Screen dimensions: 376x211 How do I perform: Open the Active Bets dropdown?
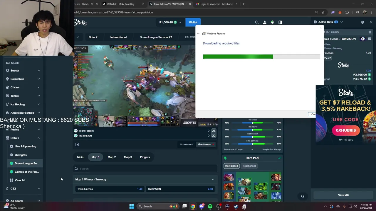(x=341, y=22)
